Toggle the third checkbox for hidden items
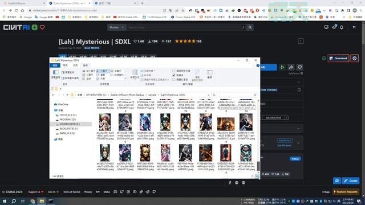Image resolution: width=365 pixels, height=205 pixels. [173, 80]
